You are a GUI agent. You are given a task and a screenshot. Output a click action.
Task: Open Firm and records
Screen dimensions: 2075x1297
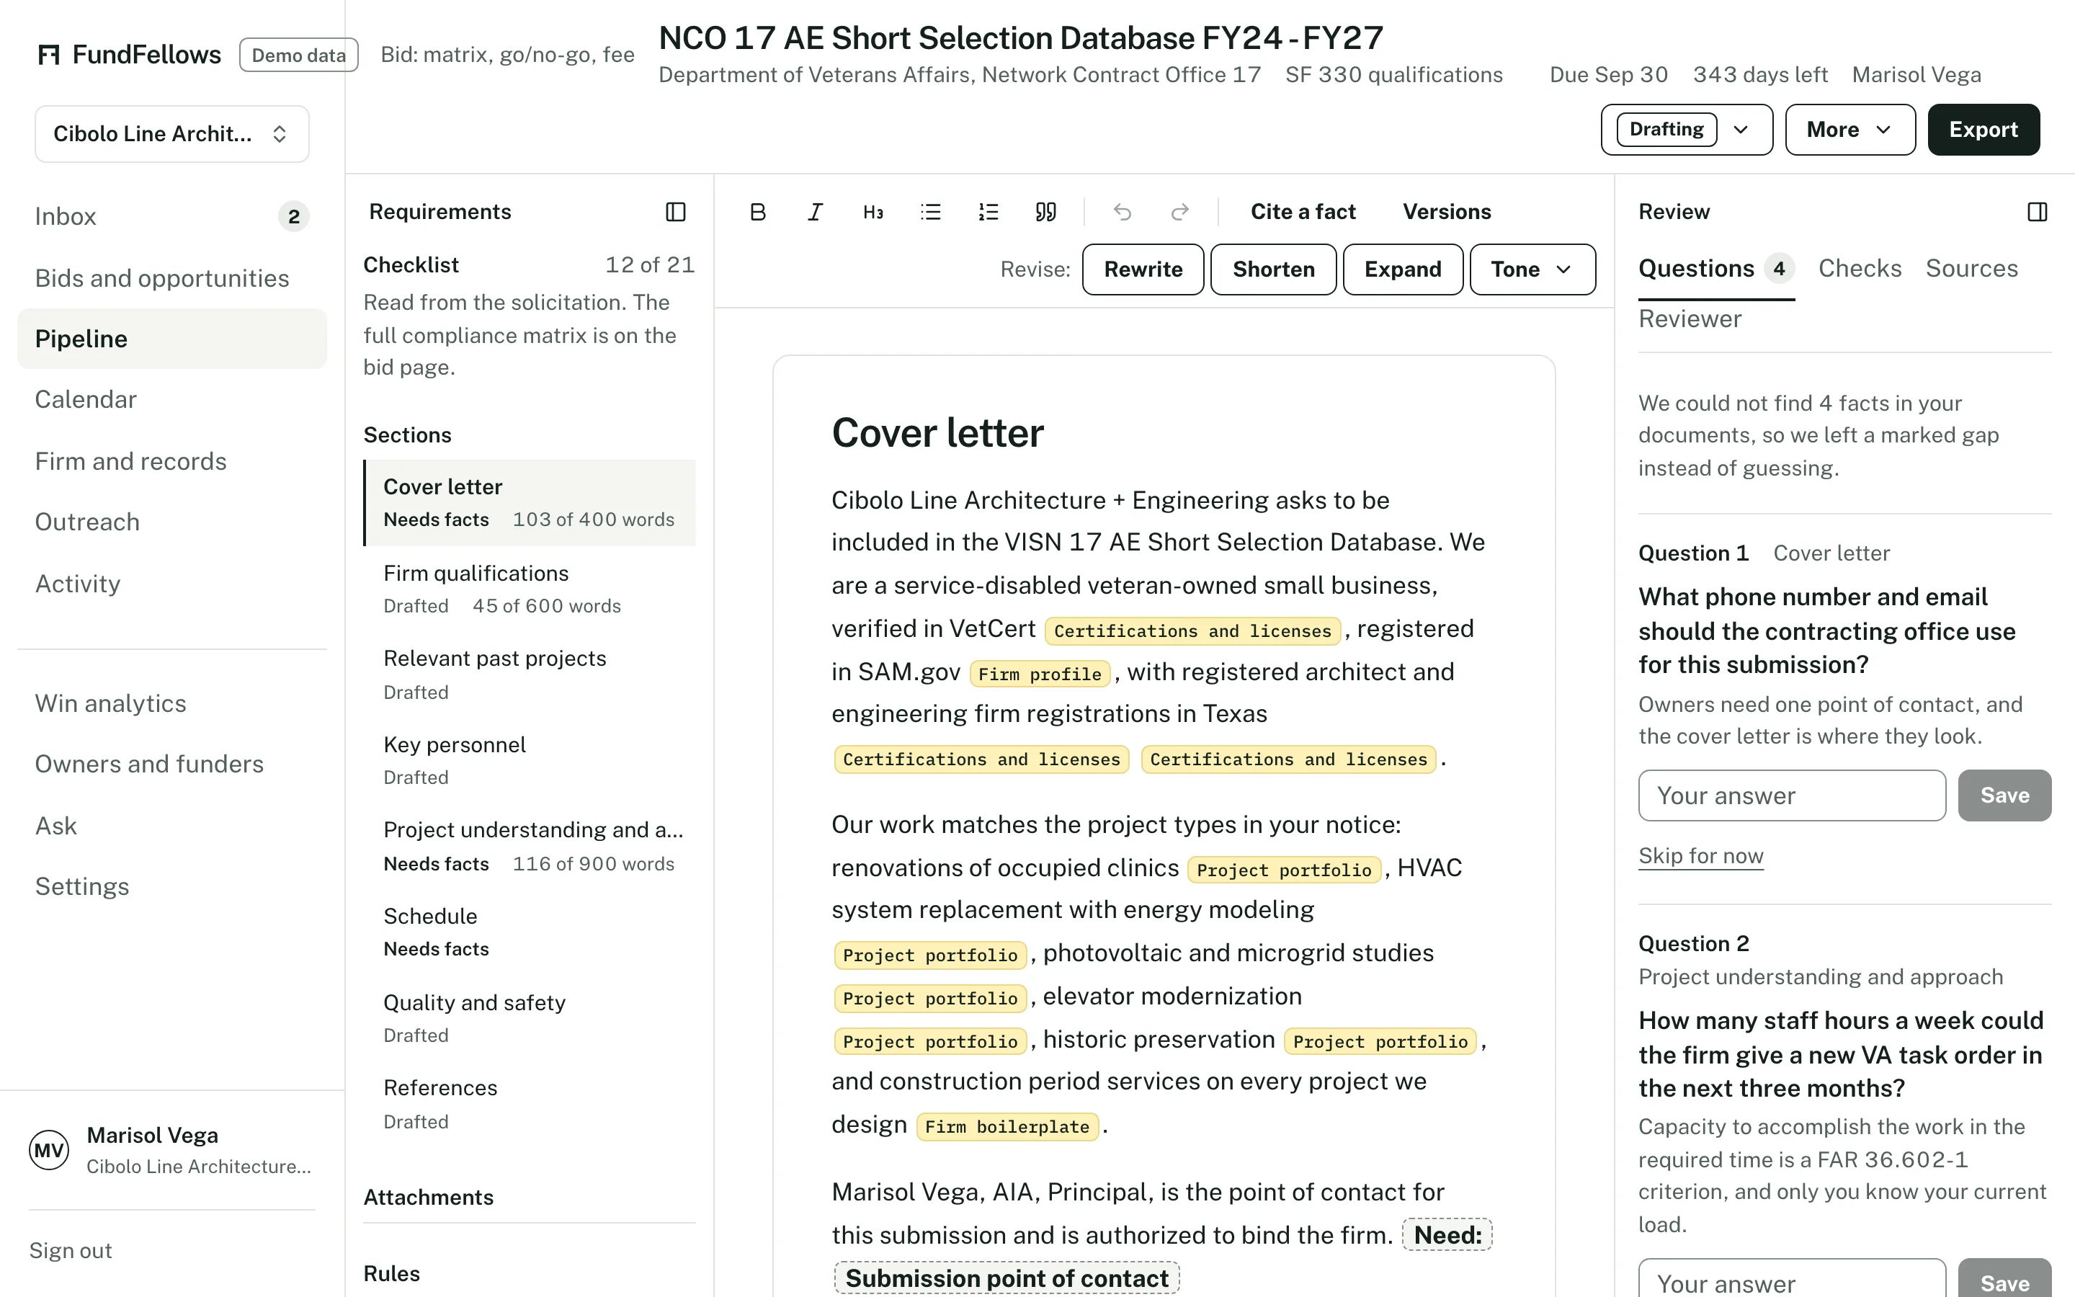[x=171, y=461]
